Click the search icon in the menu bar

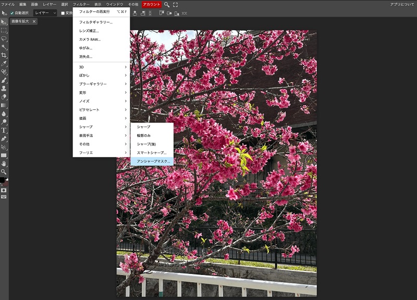(167, 4)
